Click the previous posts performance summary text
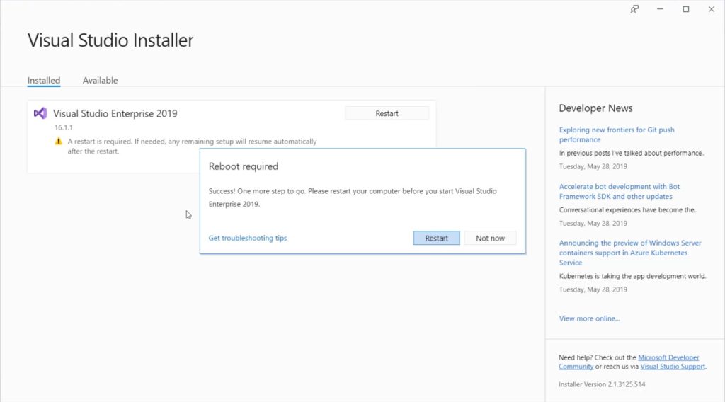Image resolution: width=725 pixels, height=402 pixels. (x=632, y=153)
